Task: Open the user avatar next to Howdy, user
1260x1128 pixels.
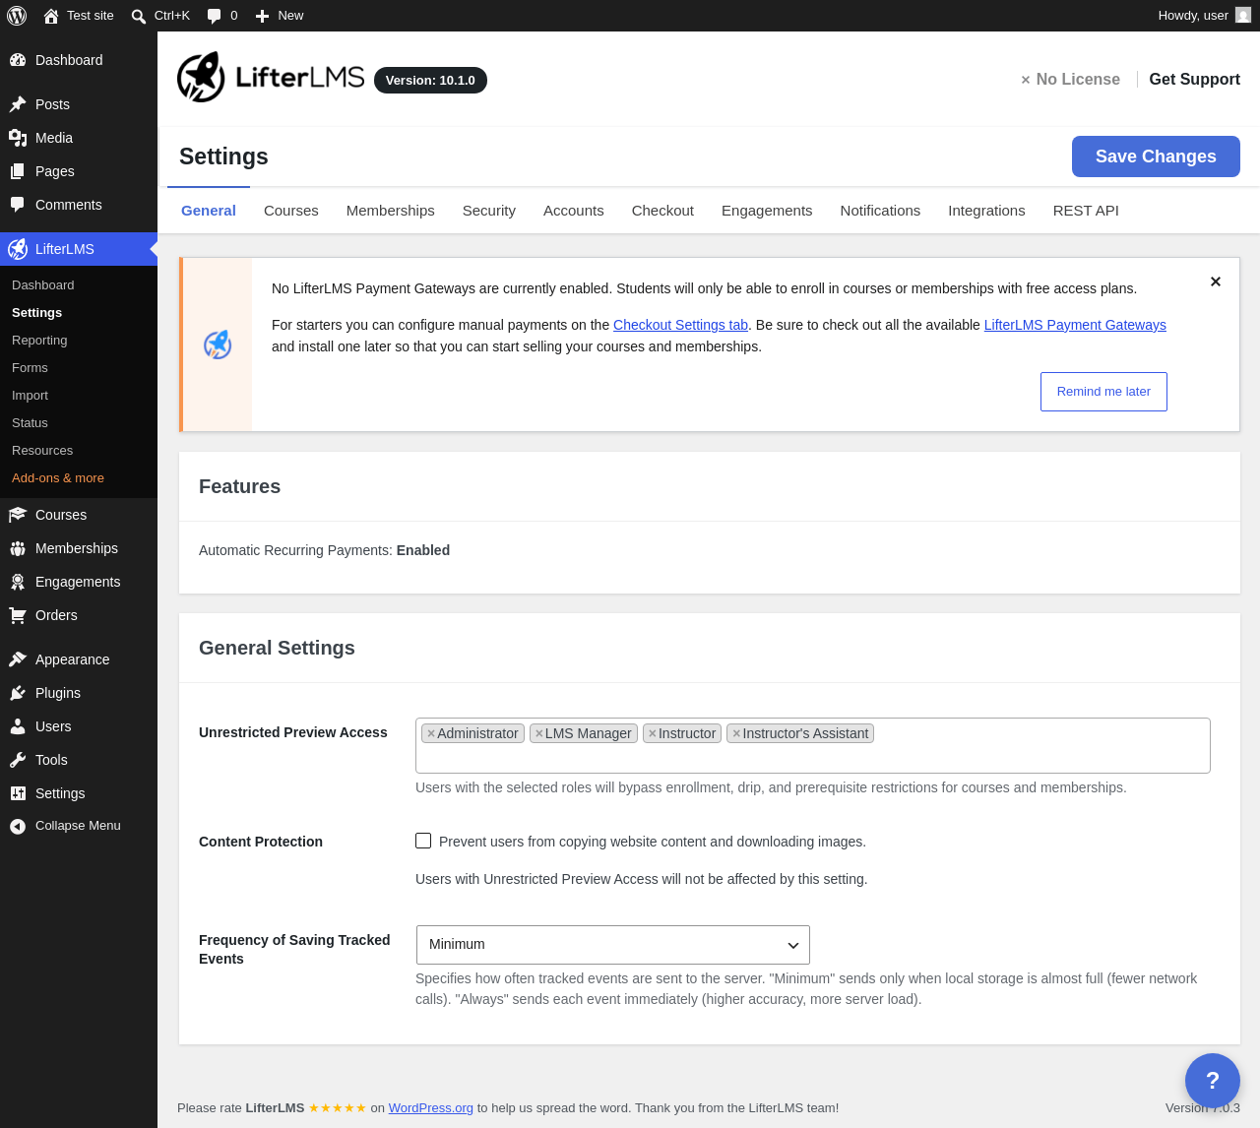Action: 1243,16
